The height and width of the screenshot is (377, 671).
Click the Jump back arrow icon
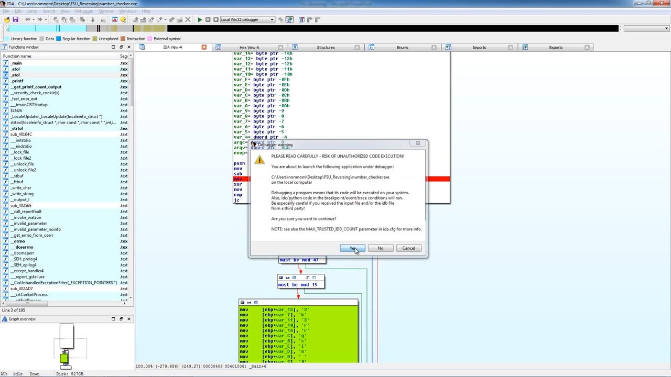click(x=27, y=19)
